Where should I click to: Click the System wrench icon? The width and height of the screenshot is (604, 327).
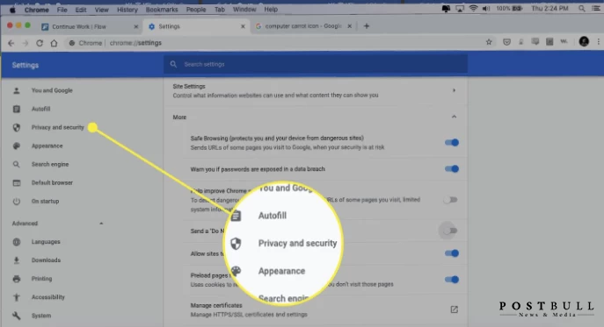point(16,316)
